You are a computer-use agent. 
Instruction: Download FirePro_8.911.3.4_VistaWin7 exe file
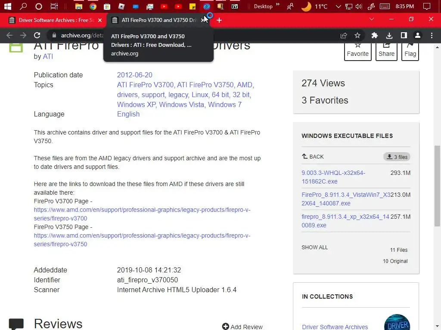pos(346,199)
